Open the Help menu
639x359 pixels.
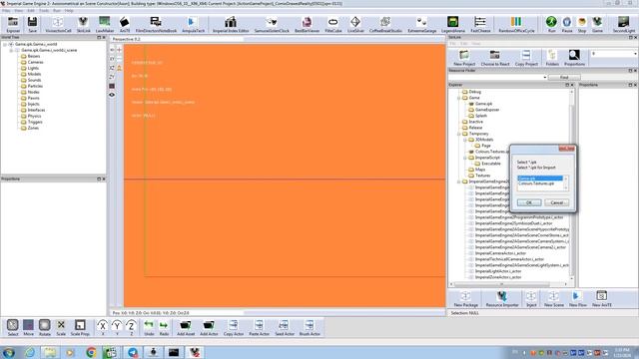coord(69,11)
